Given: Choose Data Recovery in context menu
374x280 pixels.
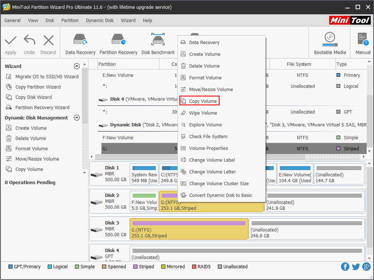Looking at the screenshot, I should click(x=222, y=43).
